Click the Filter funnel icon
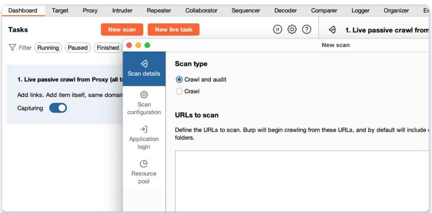 [12, 48]
